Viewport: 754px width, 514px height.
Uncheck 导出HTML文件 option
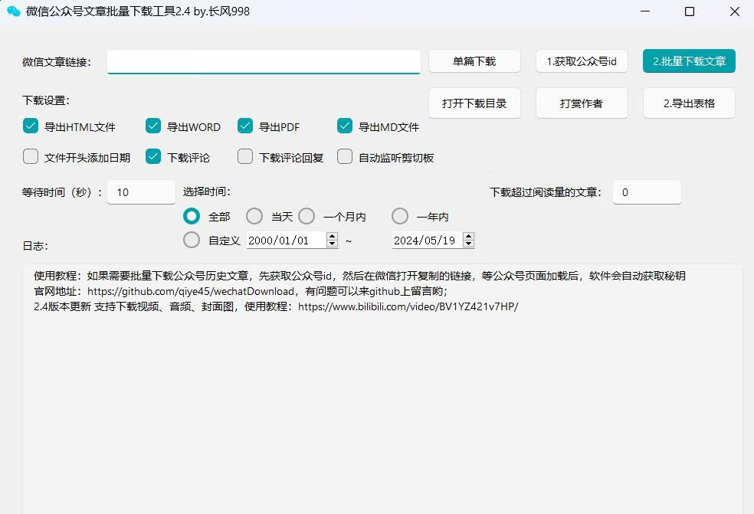pos(31,126)
